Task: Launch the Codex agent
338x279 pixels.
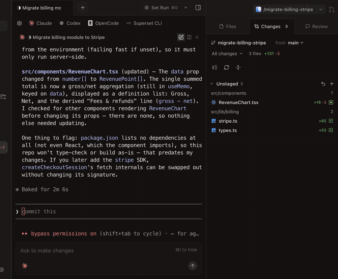Action: click(x=70, y=23)
